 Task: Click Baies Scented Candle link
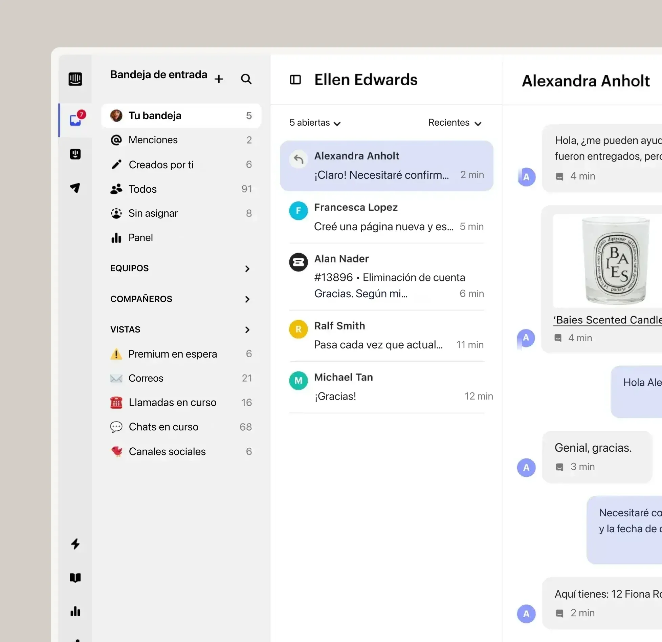click(x=608, y=320)
